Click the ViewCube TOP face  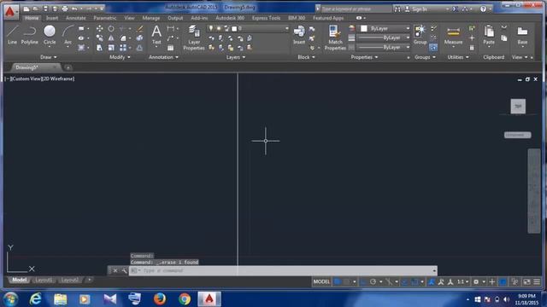coord(518,106)
